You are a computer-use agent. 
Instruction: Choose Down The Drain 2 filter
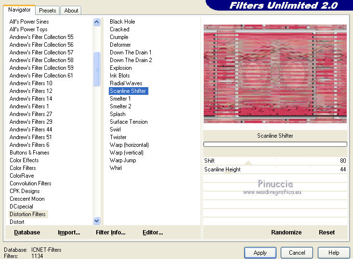pyautogui.click(x=131, y=60)
